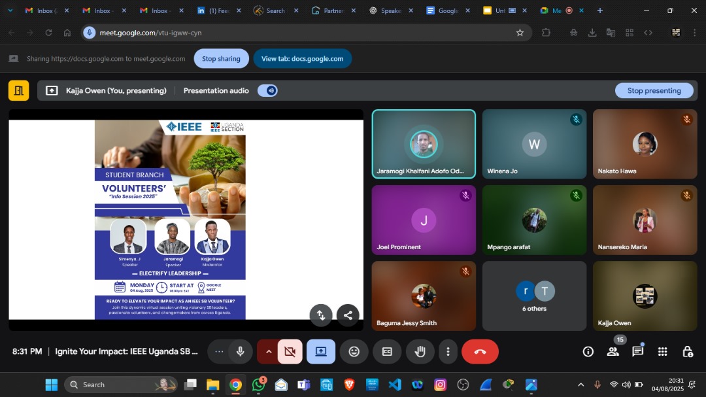This screenshot has height=397, width=706.
Task: Select Baguma Jessy Smith's participant tile
Action: pos(424,296)
